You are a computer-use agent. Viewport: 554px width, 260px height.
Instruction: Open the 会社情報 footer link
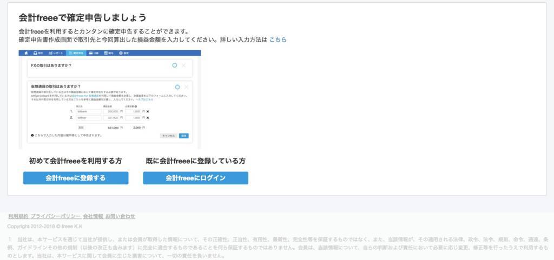(93, 216)
